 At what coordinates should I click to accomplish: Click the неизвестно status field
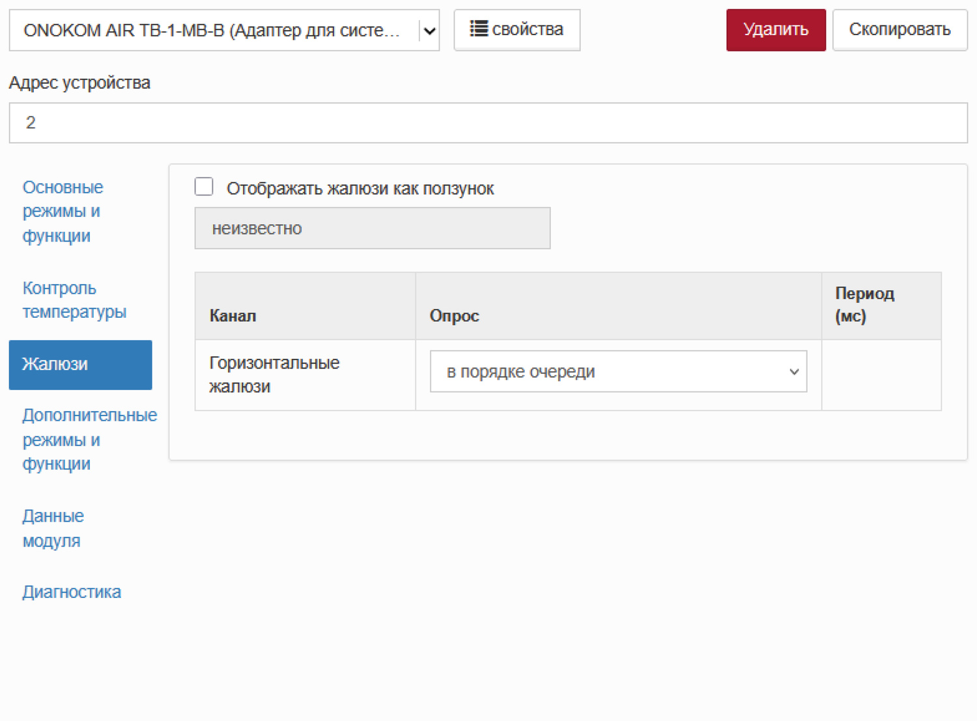372,229
